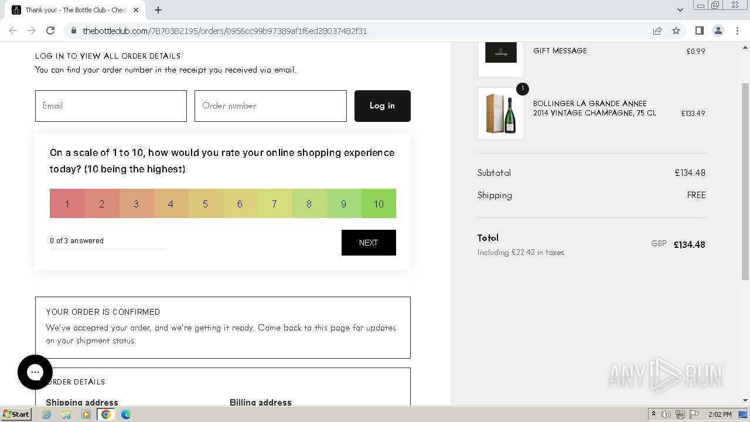This screenshot has height=422, width=750.
Task: Click Bollinger La Grande Annee product name
Action: (595, 108)
